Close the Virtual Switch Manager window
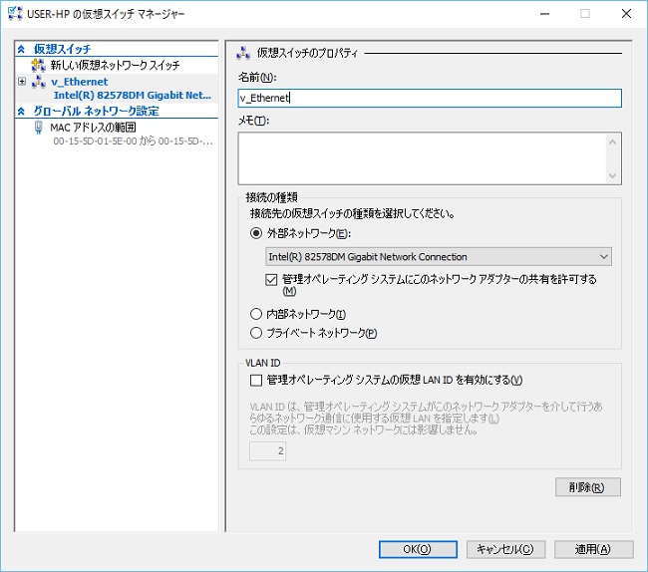648x572 pixels. (x=626, y=14)
